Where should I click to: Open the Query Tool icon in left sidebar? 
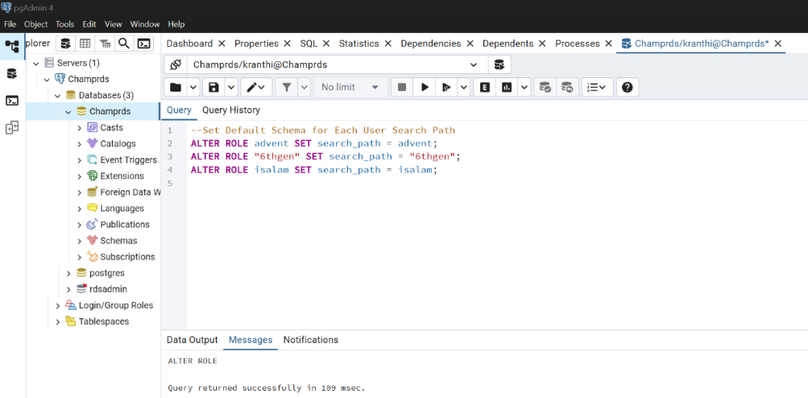11,74
